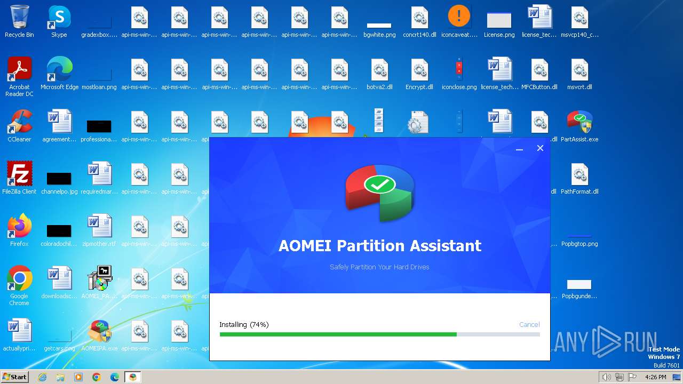Select requiredmar... Word document icon
Viewport: 683px width, 384px height.
click(99, 179)
